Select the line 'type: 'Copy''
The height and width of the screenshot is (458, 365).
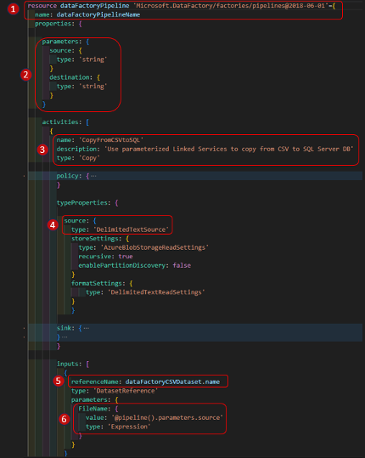coord(78,158)
